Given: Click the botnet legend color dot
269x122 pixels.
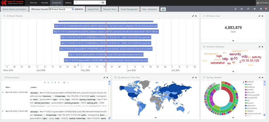Looking at the screenshot, I should point(246,84).
